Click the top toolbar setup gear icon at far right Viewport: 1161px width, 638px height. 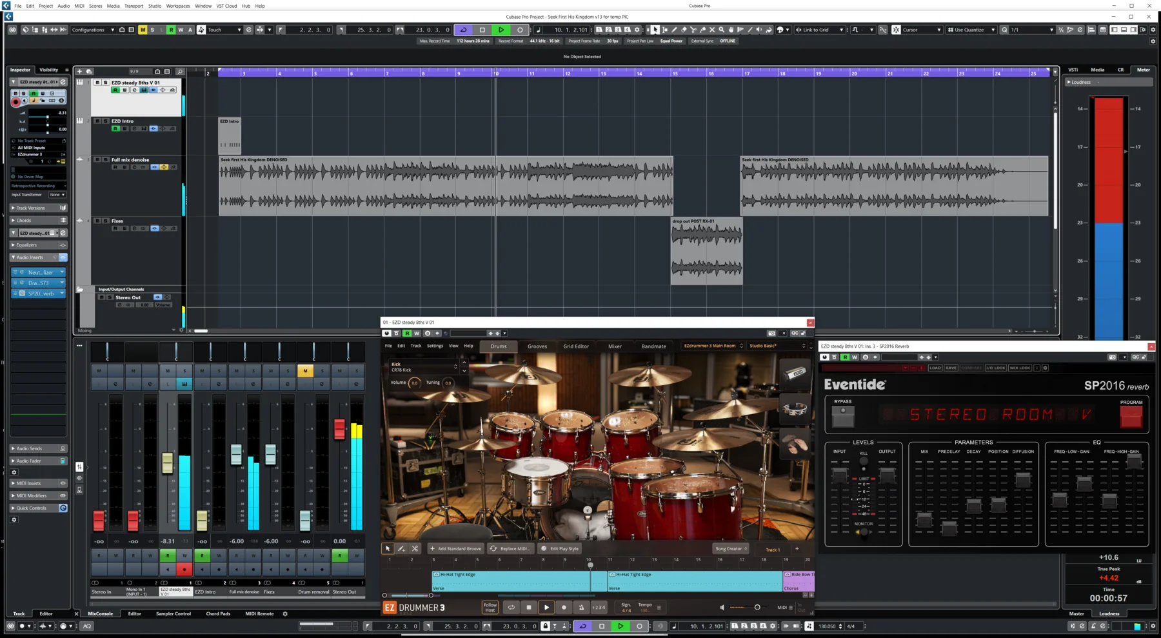pos(1153,30)
